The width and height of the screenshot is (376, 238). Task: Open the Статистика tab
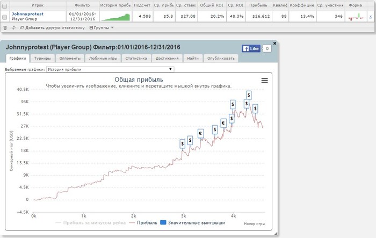pos(136,59)
